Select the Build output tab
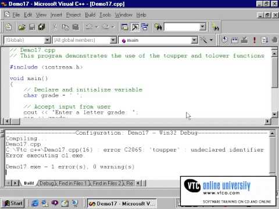Screen dimensions: 279x209 (x=29, y=183)
